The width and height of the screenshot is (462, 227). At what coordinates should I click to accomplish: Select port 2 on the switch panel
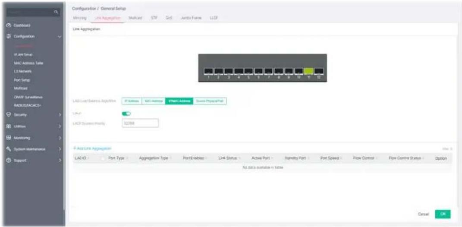pyautogui.click(x=219, y=72)
